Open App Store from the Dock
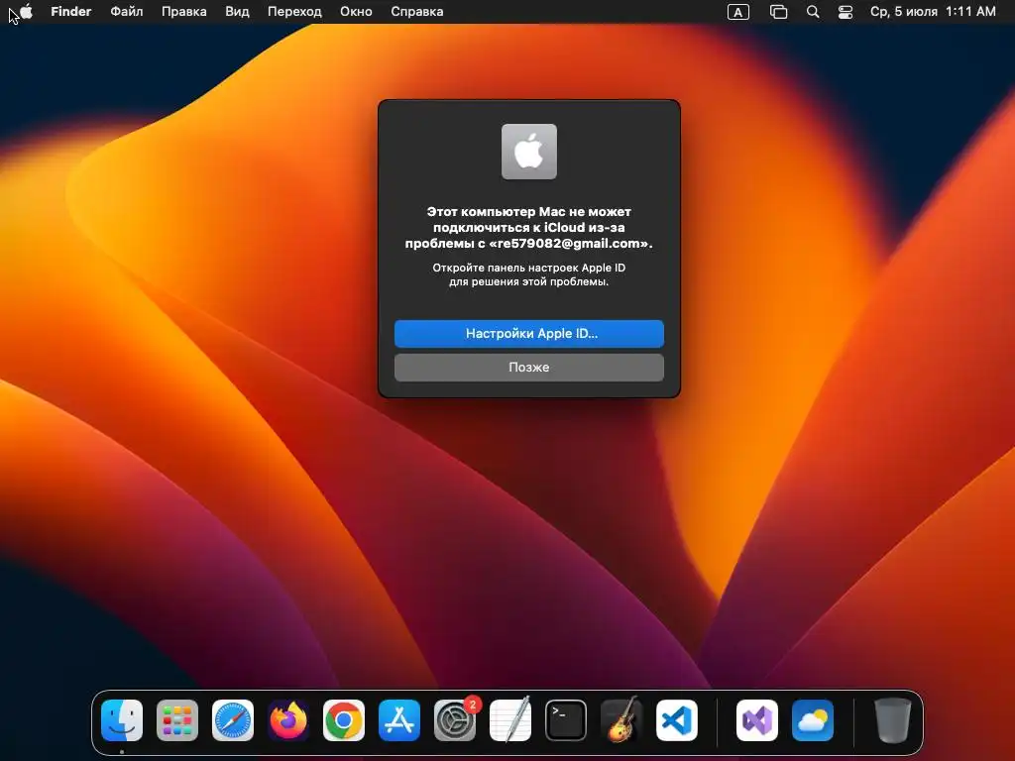 pyautogui.click(x=399, y=720)
